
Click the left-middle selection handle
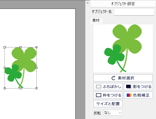tap(5, 68)
